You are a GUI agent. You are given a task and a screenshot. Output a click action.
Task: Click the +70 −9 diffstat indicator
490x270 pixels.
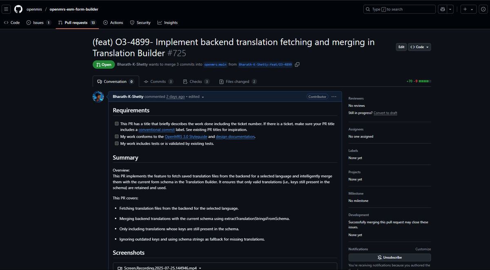pos(419,81)
